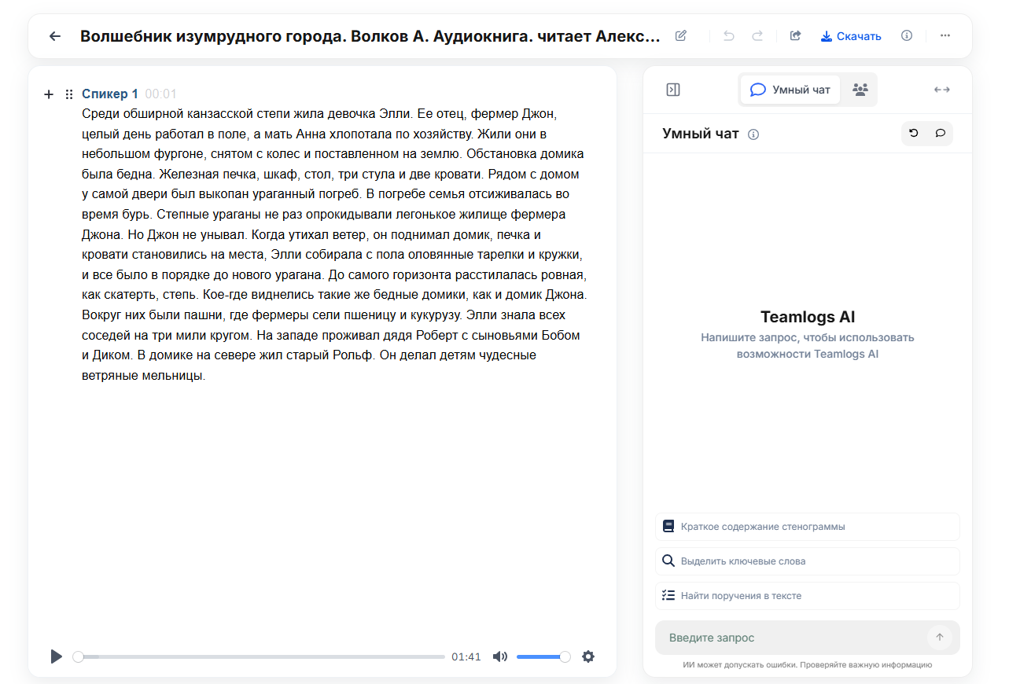The width and height of the screenshot is (1009, 684).
Task: Reset chat using circular arrow icon
Action: pos(912,133)
